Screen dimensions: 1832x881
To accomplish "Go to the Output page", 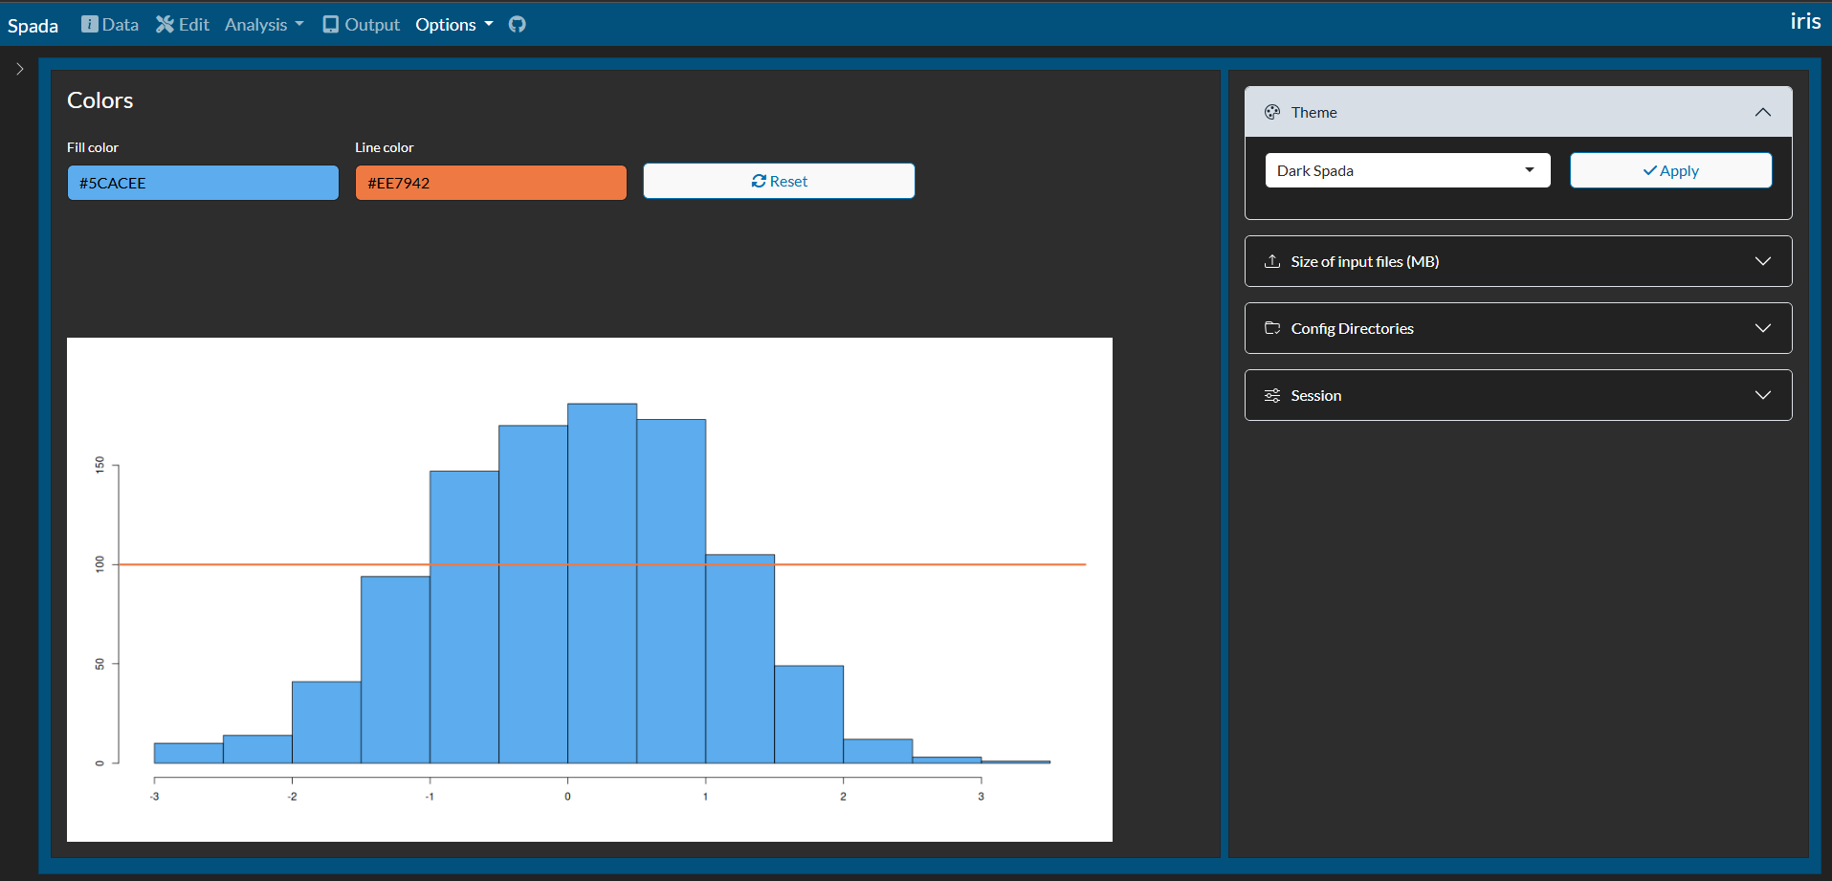I will click(x=362, y=25).
